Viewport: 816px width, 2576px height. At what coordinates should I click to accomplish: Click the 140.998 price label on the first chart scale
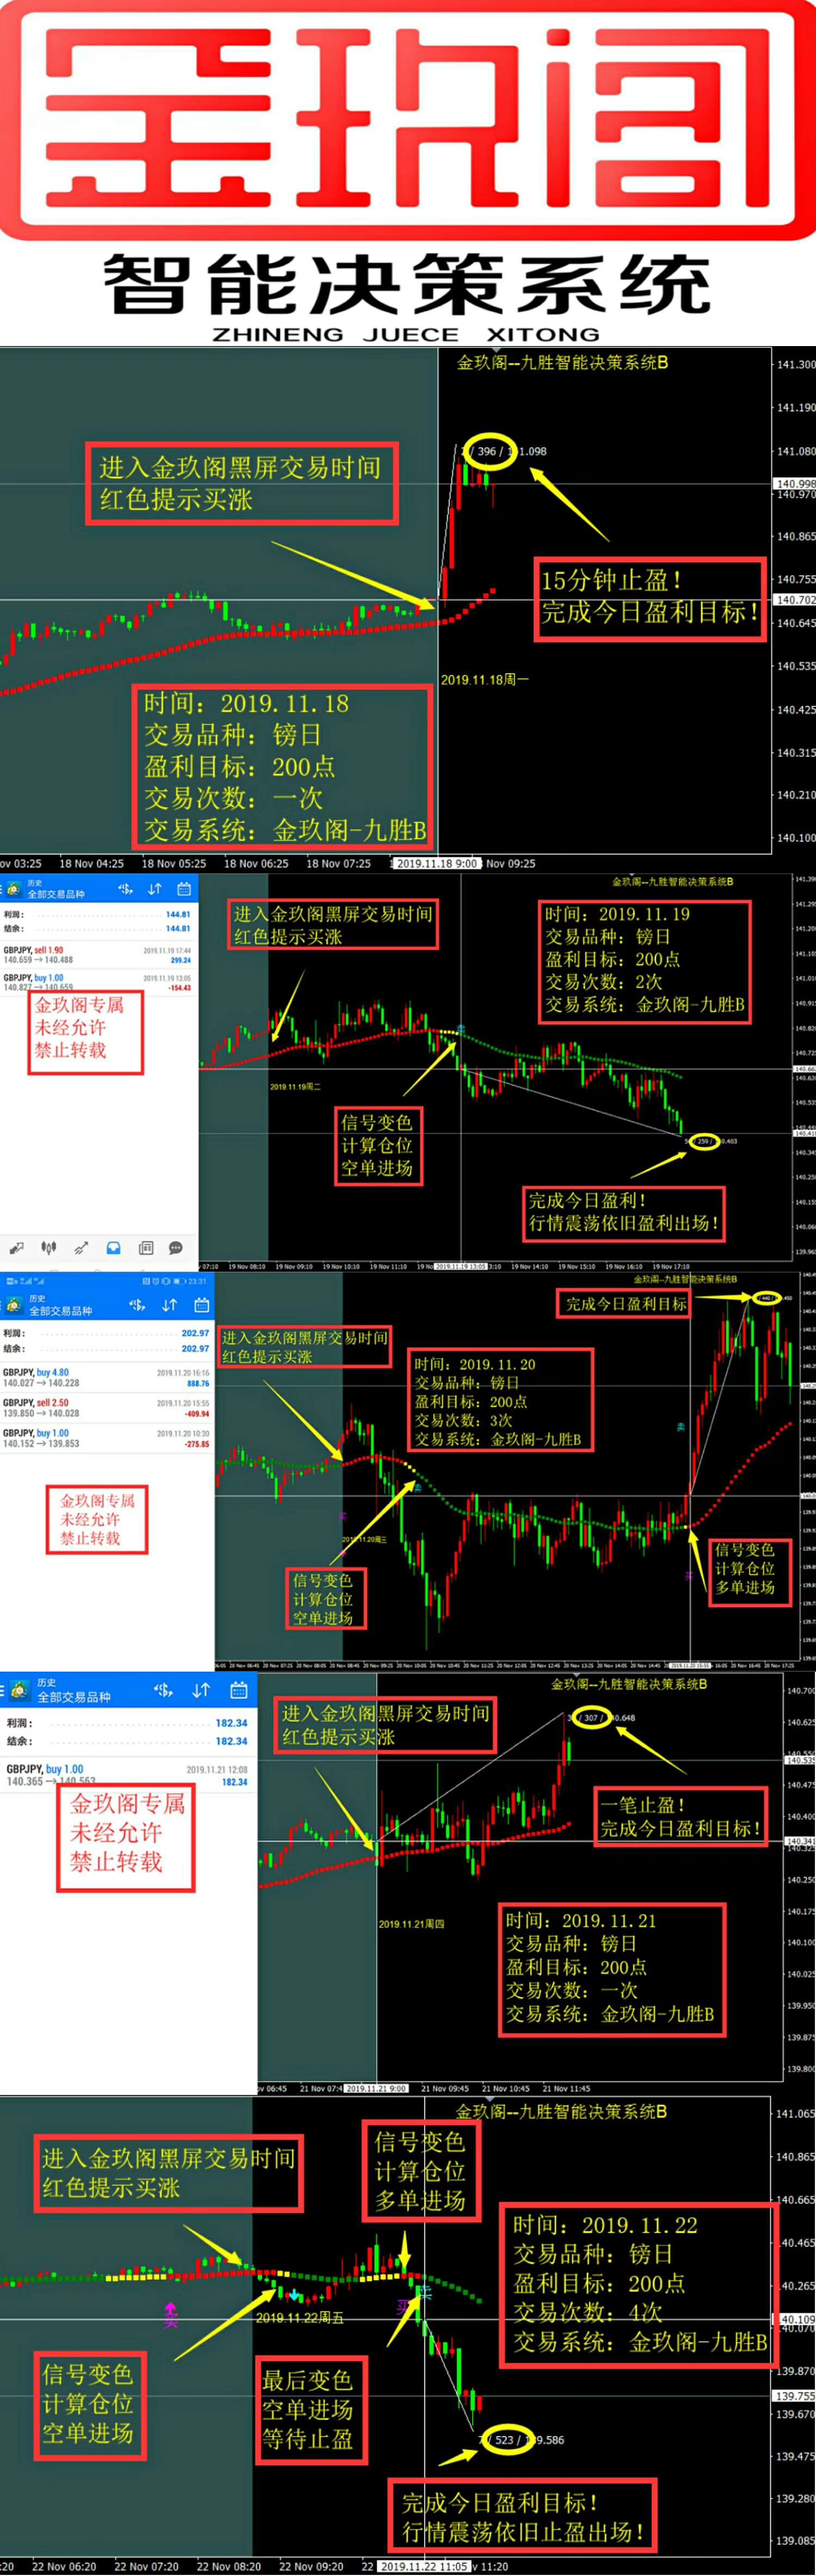pos(794,483)
